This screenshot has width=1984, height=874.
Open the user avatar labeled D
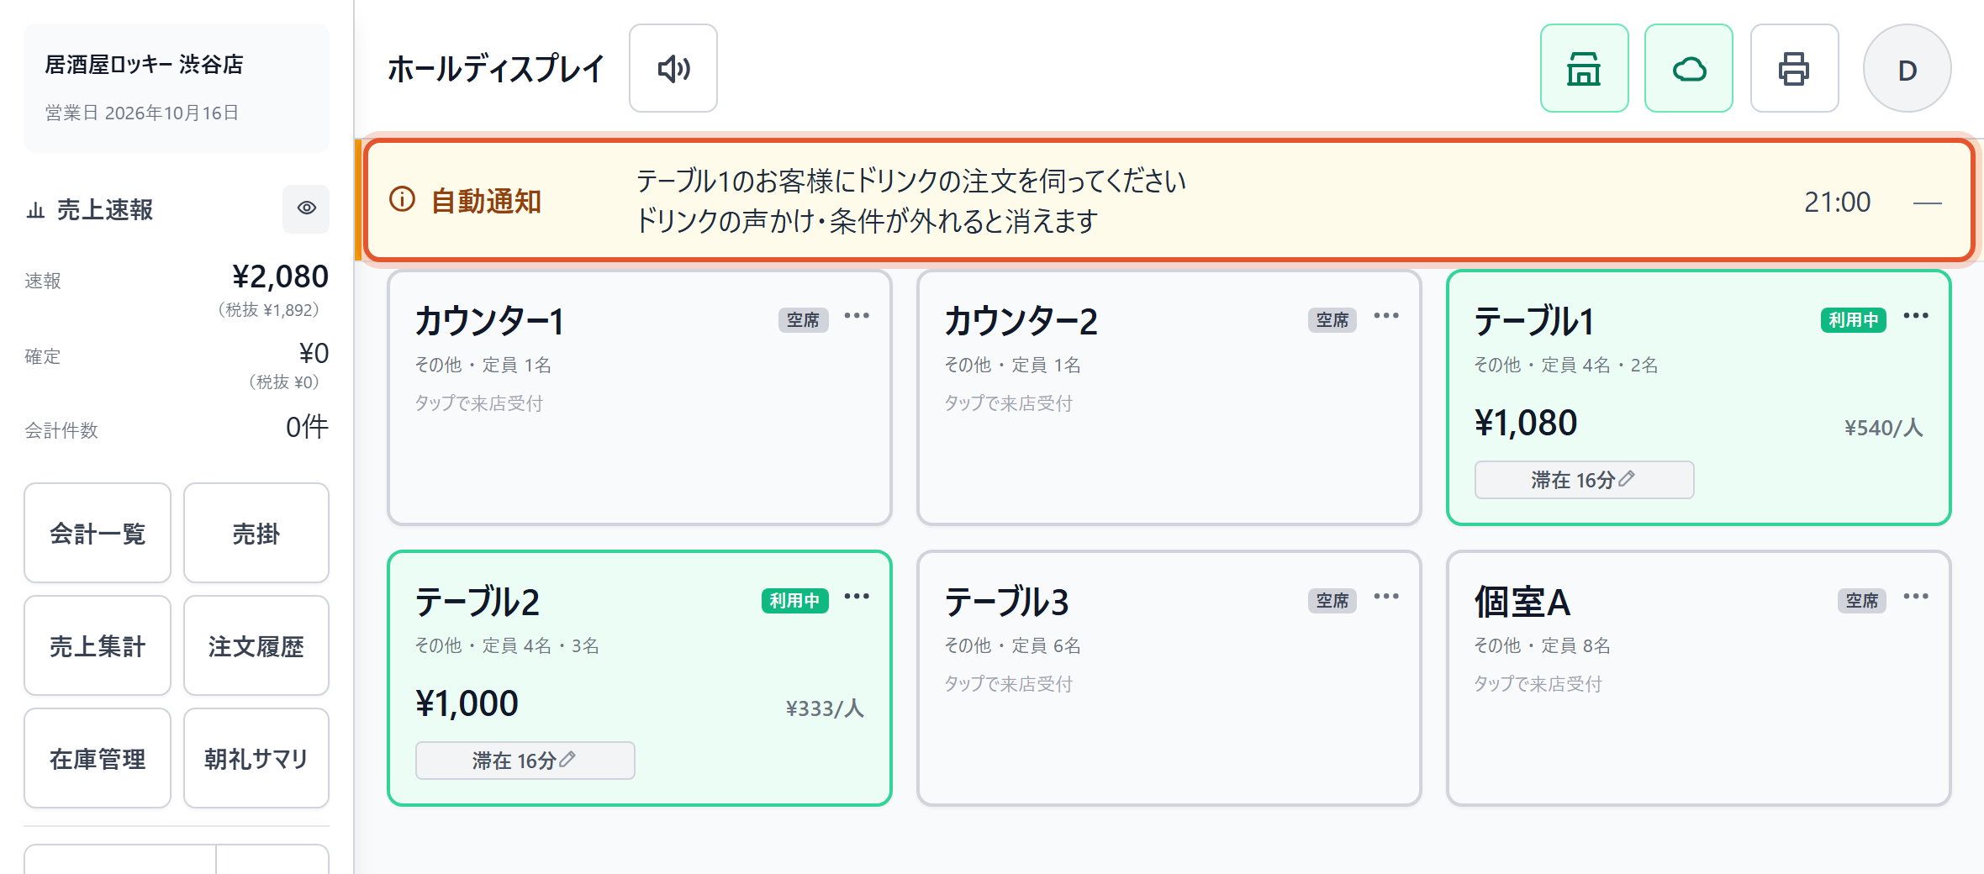point(1907,68)
